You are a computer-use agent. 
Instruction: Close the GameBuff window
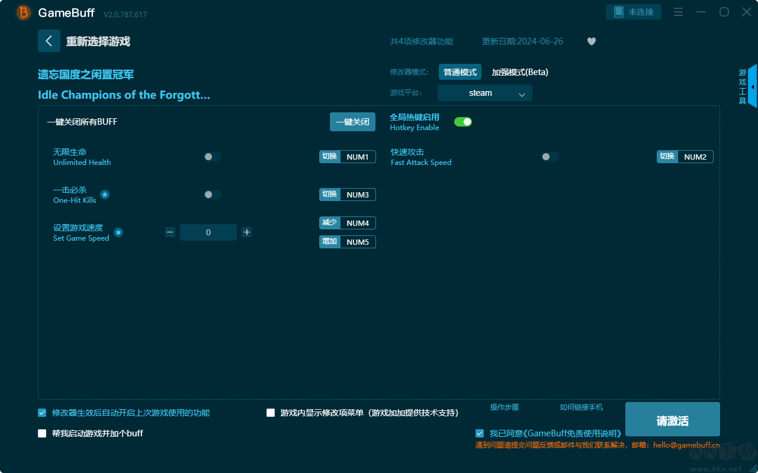[746, 12]
